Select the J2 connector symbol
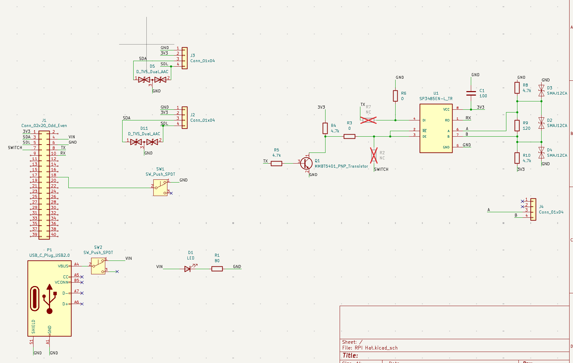This screenshot has height=363, width=573. click(x=185, y=118)
